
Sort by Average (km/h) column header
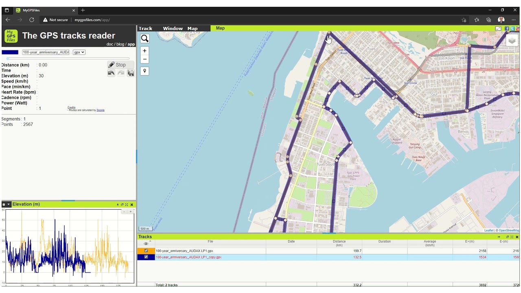tap(430, 243)
